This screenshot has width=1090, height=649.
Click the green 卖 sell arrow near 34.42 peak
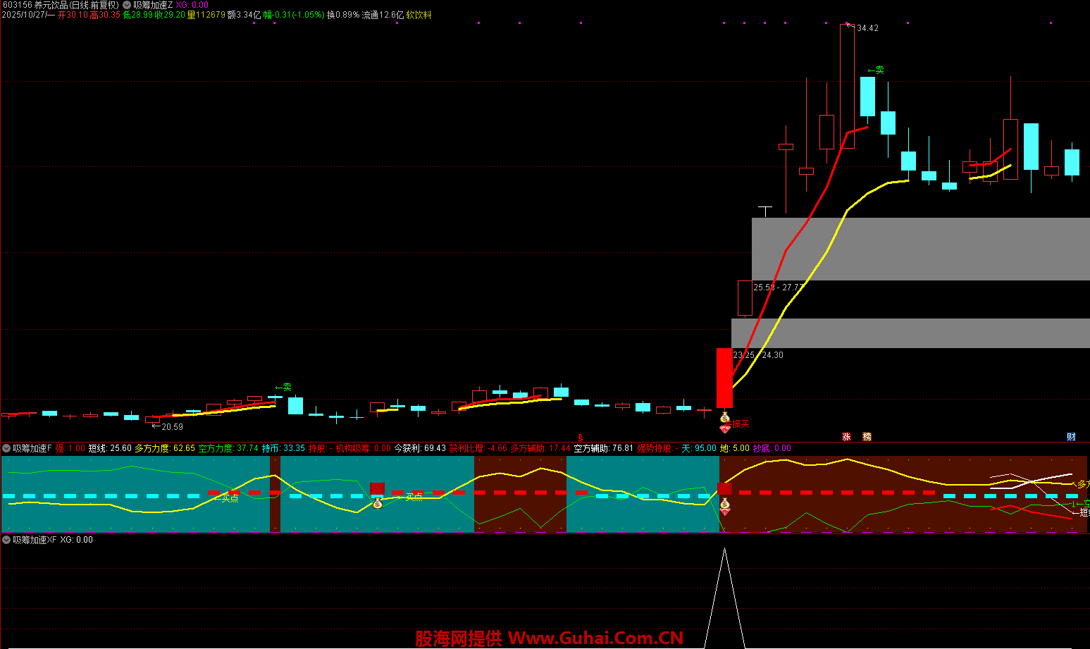pos(876,70)
